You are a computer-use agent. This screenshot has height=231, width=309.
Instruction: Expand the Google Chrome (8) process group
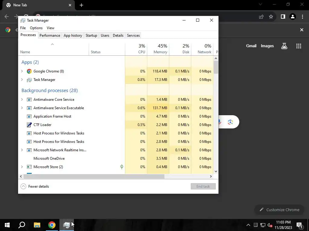point(22,71)
